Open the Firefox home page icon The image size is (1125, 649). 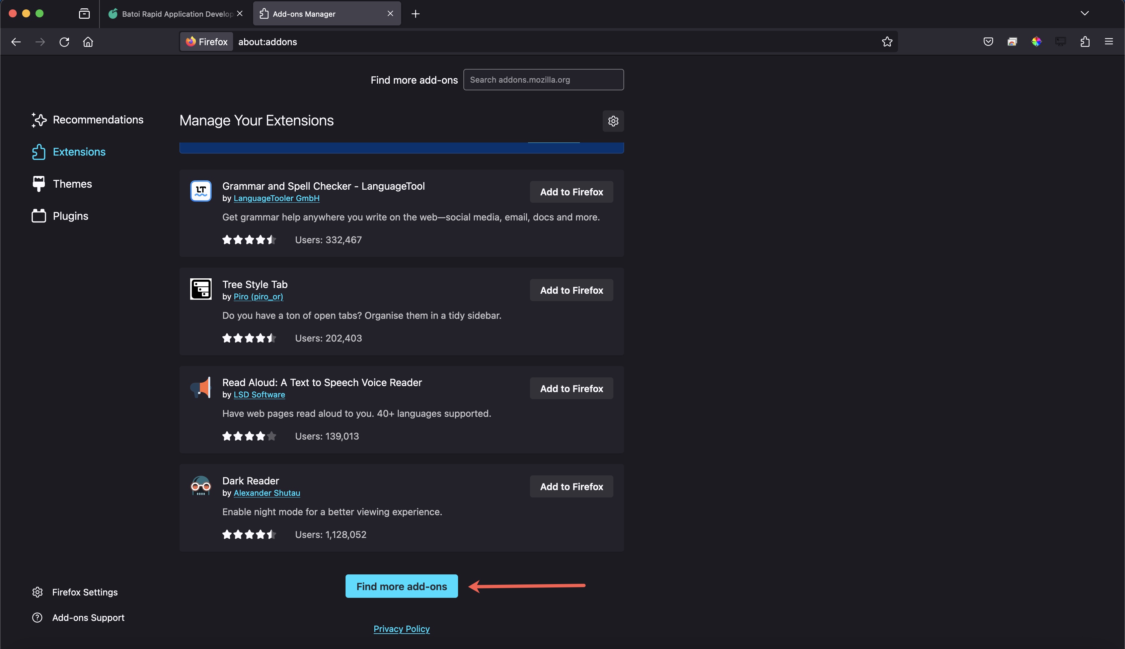(x=88, y=42)
